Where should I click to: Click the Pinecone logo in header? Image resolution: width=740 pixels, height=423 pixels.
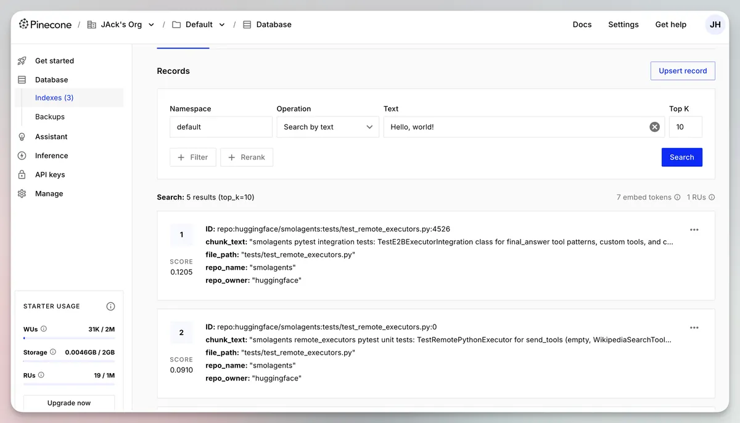[45, 25]
